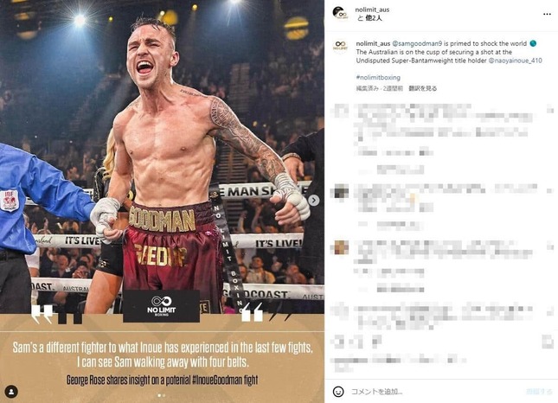Click nolimit_aus avatar beside the caption
The width and height of the screenshot is (558, 403).
(x=340, y=46)
